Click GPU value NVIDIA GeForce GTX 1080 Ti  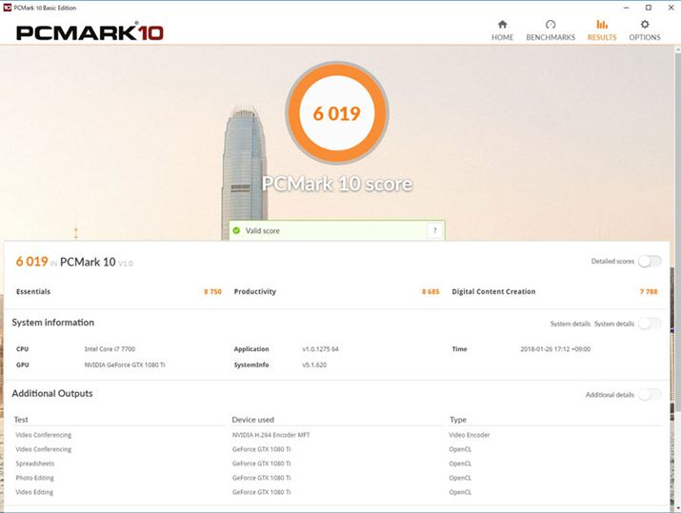tap(125, 365)
